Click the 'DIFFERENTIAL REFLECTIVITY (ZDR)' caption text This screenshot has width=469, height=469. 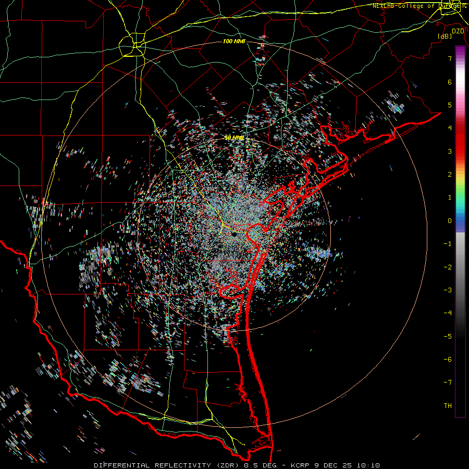(x=167, y=465)
